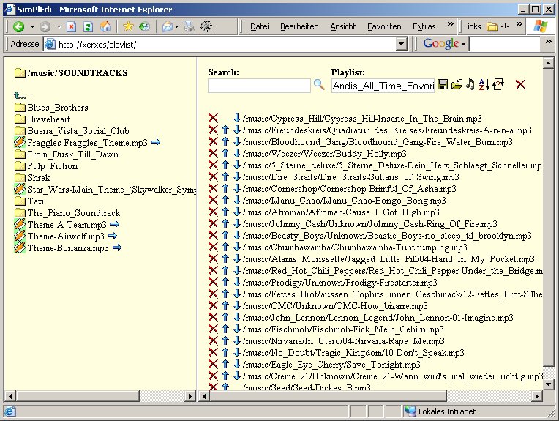The width and height of the screenshot is (559, 421).
Task: Open a playlist with the folder icon
Action: (457, 84)
